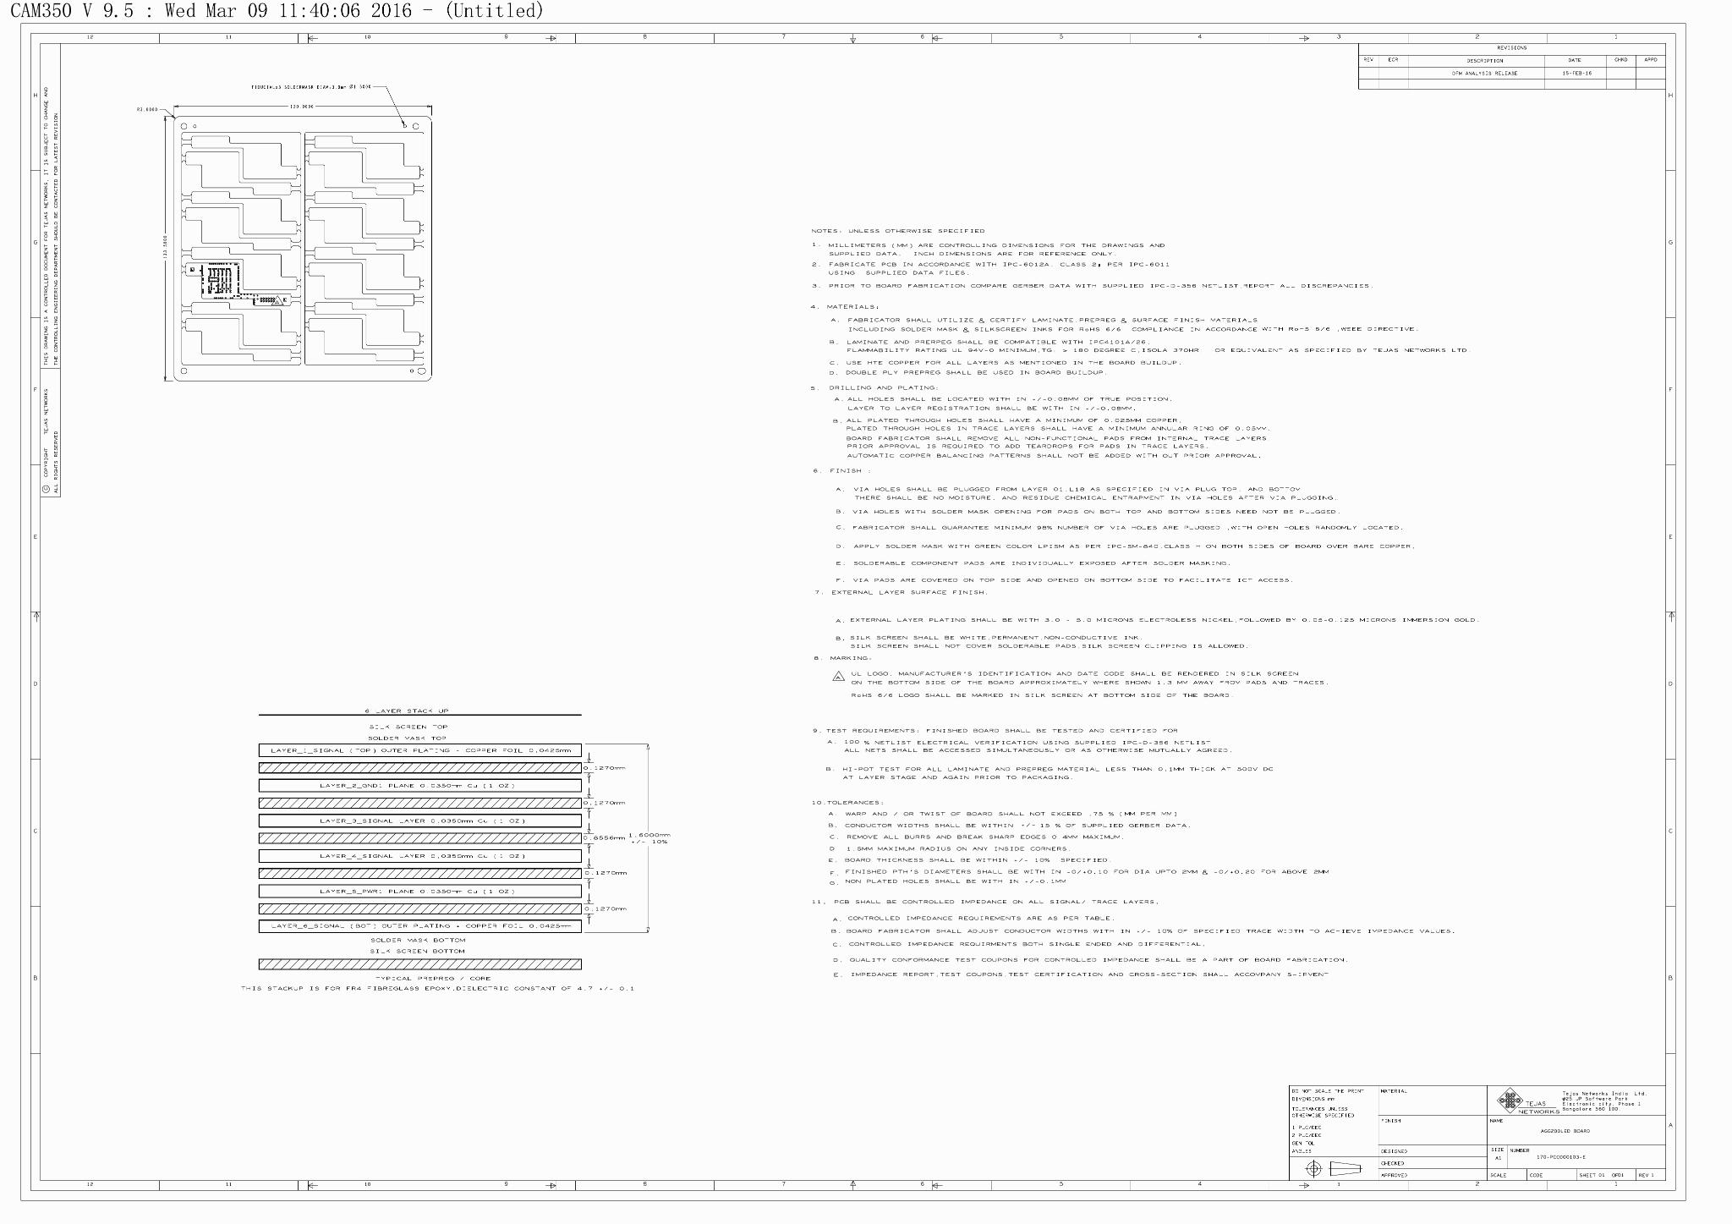The height and width of the screenshot is (1224, 1732).
Task: Select the LAYER_5_PWR PLANE stackup row
Action: 420,892
